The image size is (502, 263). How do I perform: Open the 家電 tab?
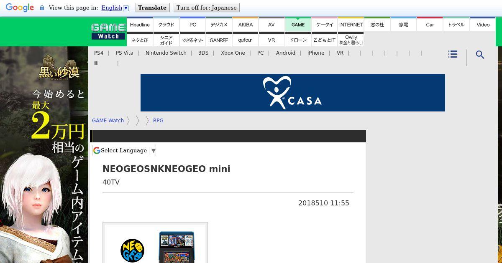(403, 25)
